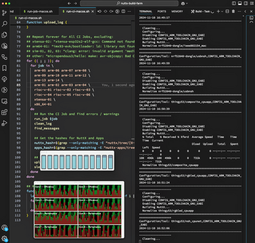This screenshot has height=243, width=255.
Task: Click the floating CPU core history graph window
Action: pos(79,209)
